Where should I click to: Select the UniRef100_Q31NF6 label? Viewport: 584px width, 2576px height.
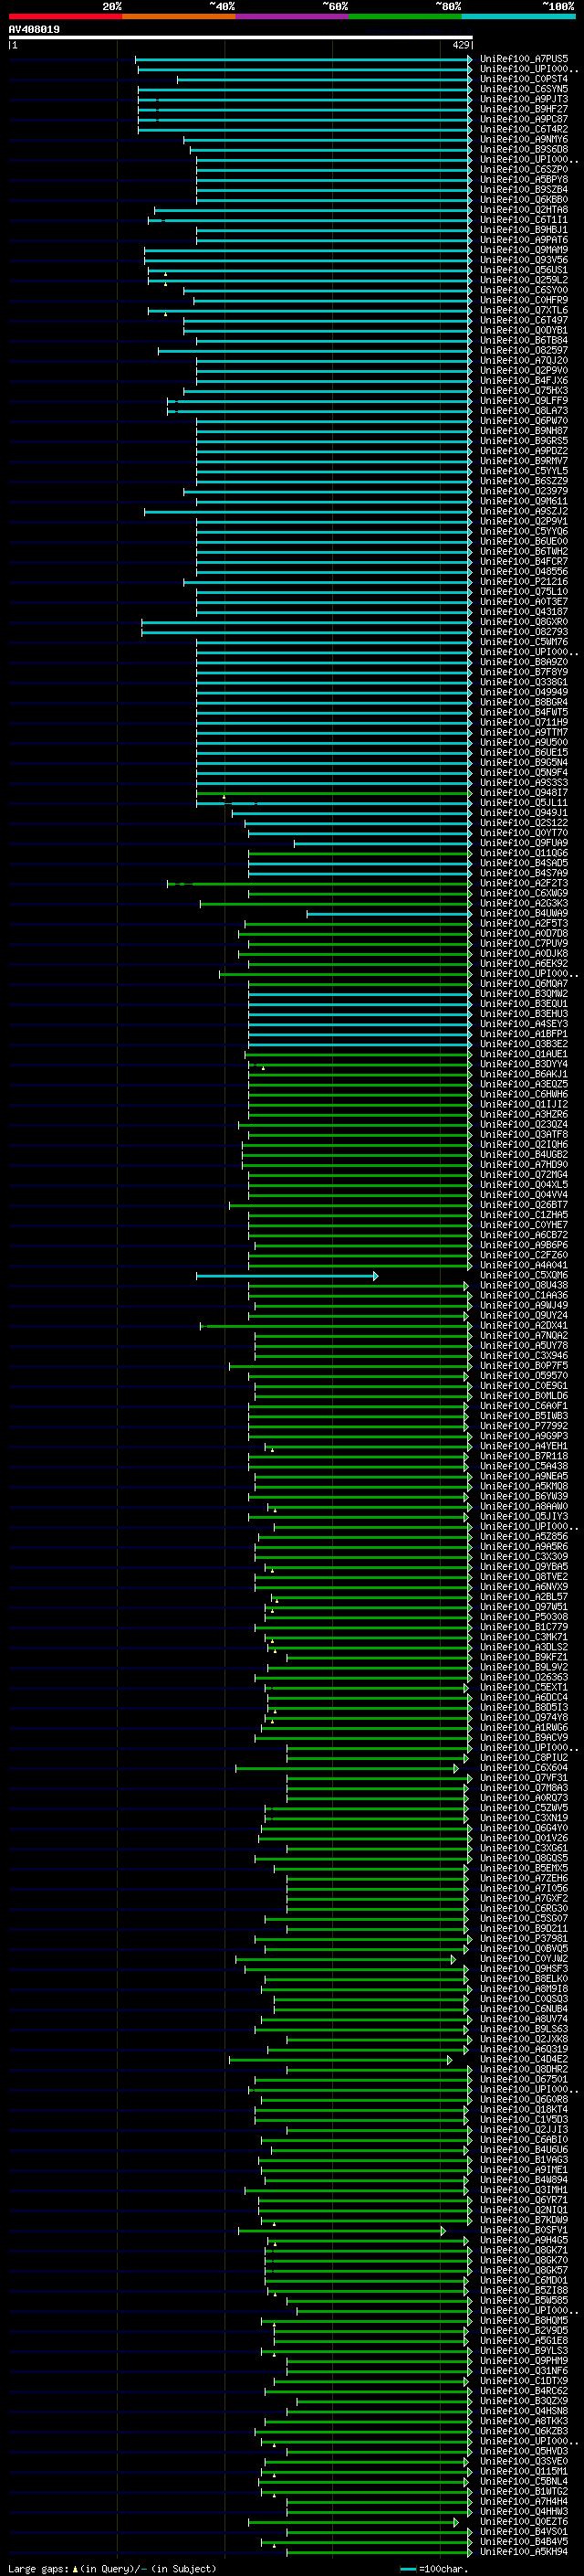pyautogui.click(x=524, y=2371)
